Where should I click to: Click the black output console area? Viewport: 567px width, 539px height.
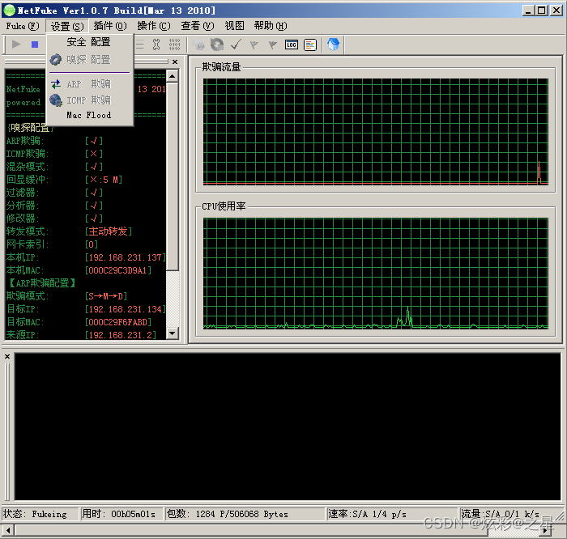tap(288, 427)
